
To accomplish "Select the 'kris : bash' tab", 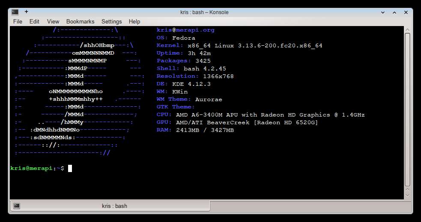I will (x=114, y=206).
